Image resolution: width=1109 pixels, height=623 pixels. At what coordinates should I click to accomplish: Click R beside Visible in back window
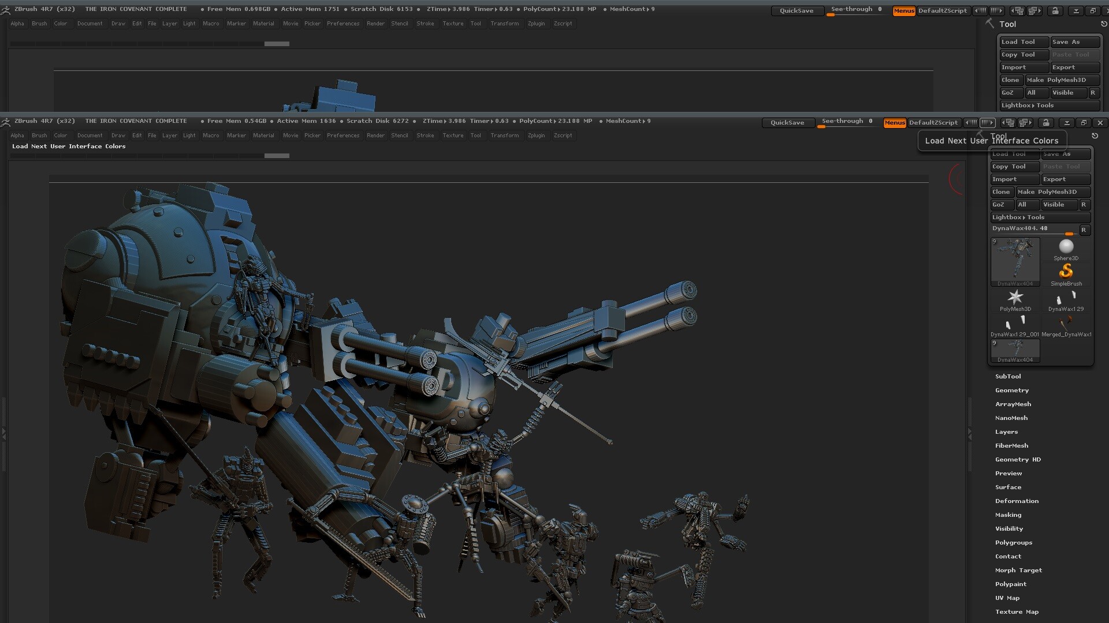(x=1093, y=93)
